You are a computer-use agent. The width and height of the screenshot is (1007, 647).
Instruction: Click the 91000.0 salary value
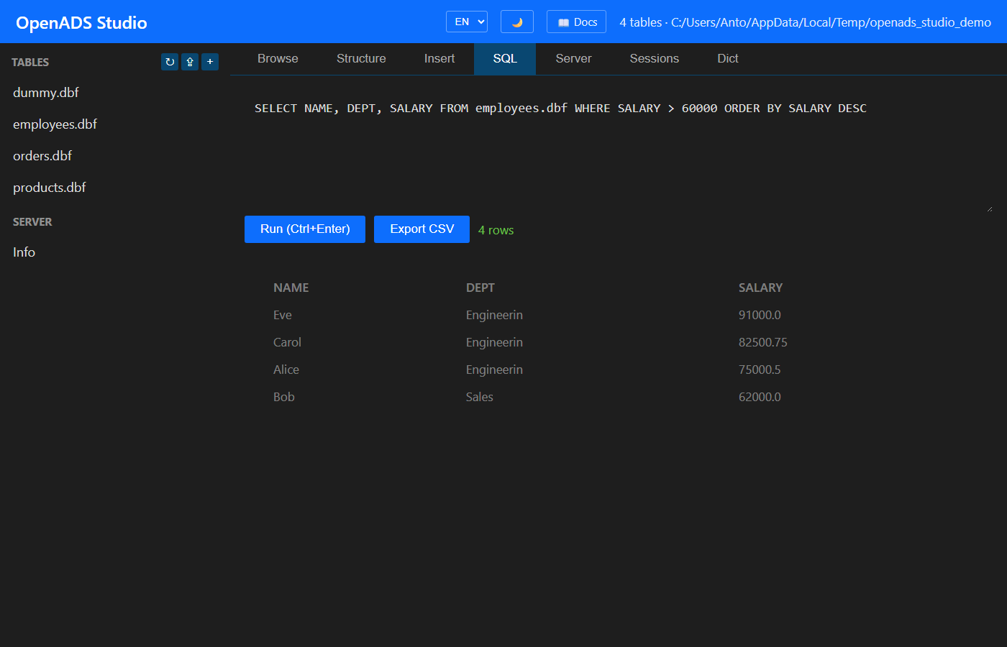point(760,315)
